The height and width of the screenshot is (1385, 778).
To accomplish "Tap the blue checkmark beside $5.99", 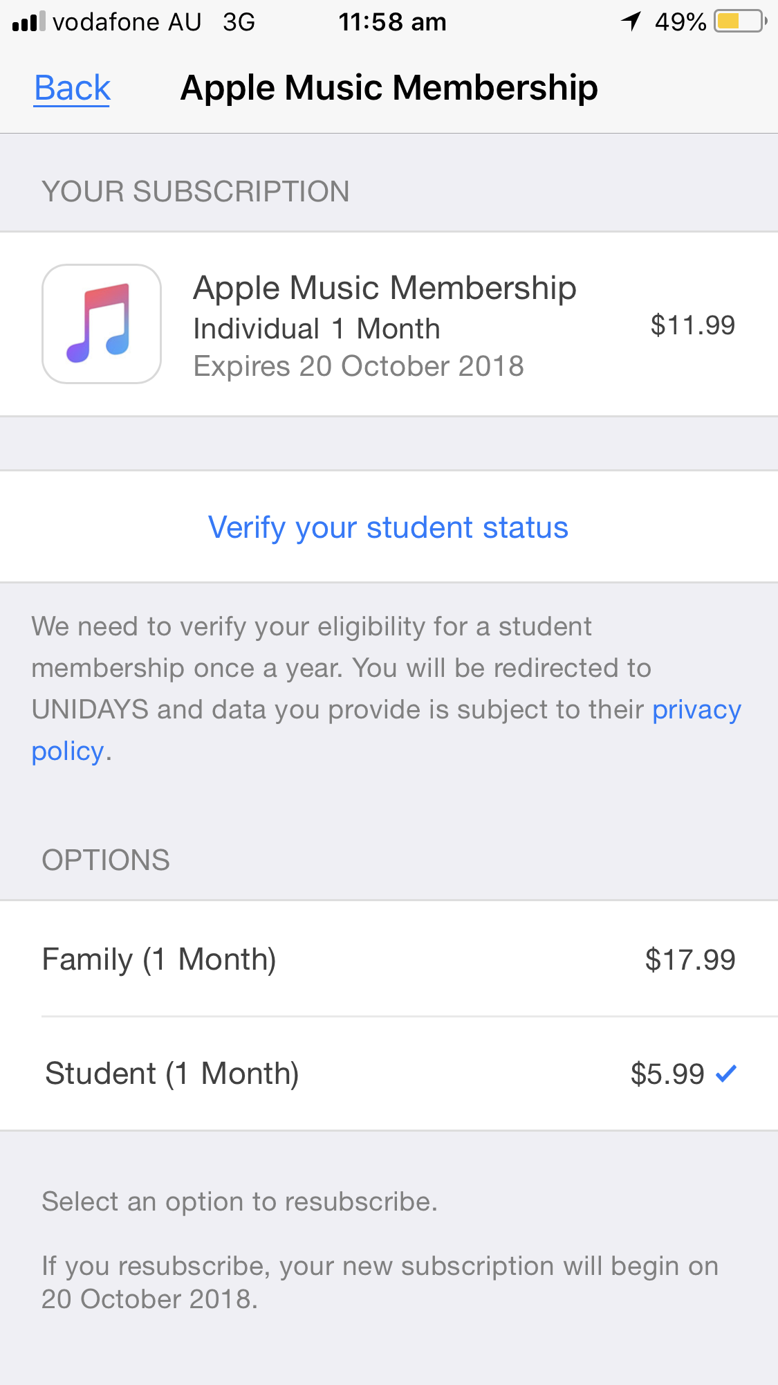I will click(725, 1074).
